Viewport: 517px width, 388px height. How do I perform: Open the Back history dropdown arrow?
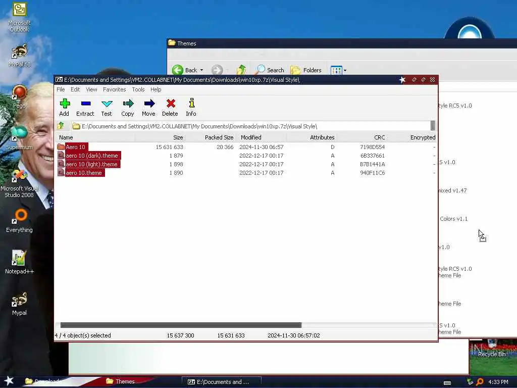click(201, 70)
